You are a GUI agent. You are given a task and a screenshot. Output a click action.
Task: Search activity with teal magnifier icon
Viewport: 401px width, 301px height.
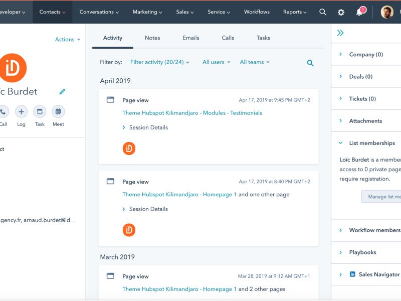[x=310, y=63]
